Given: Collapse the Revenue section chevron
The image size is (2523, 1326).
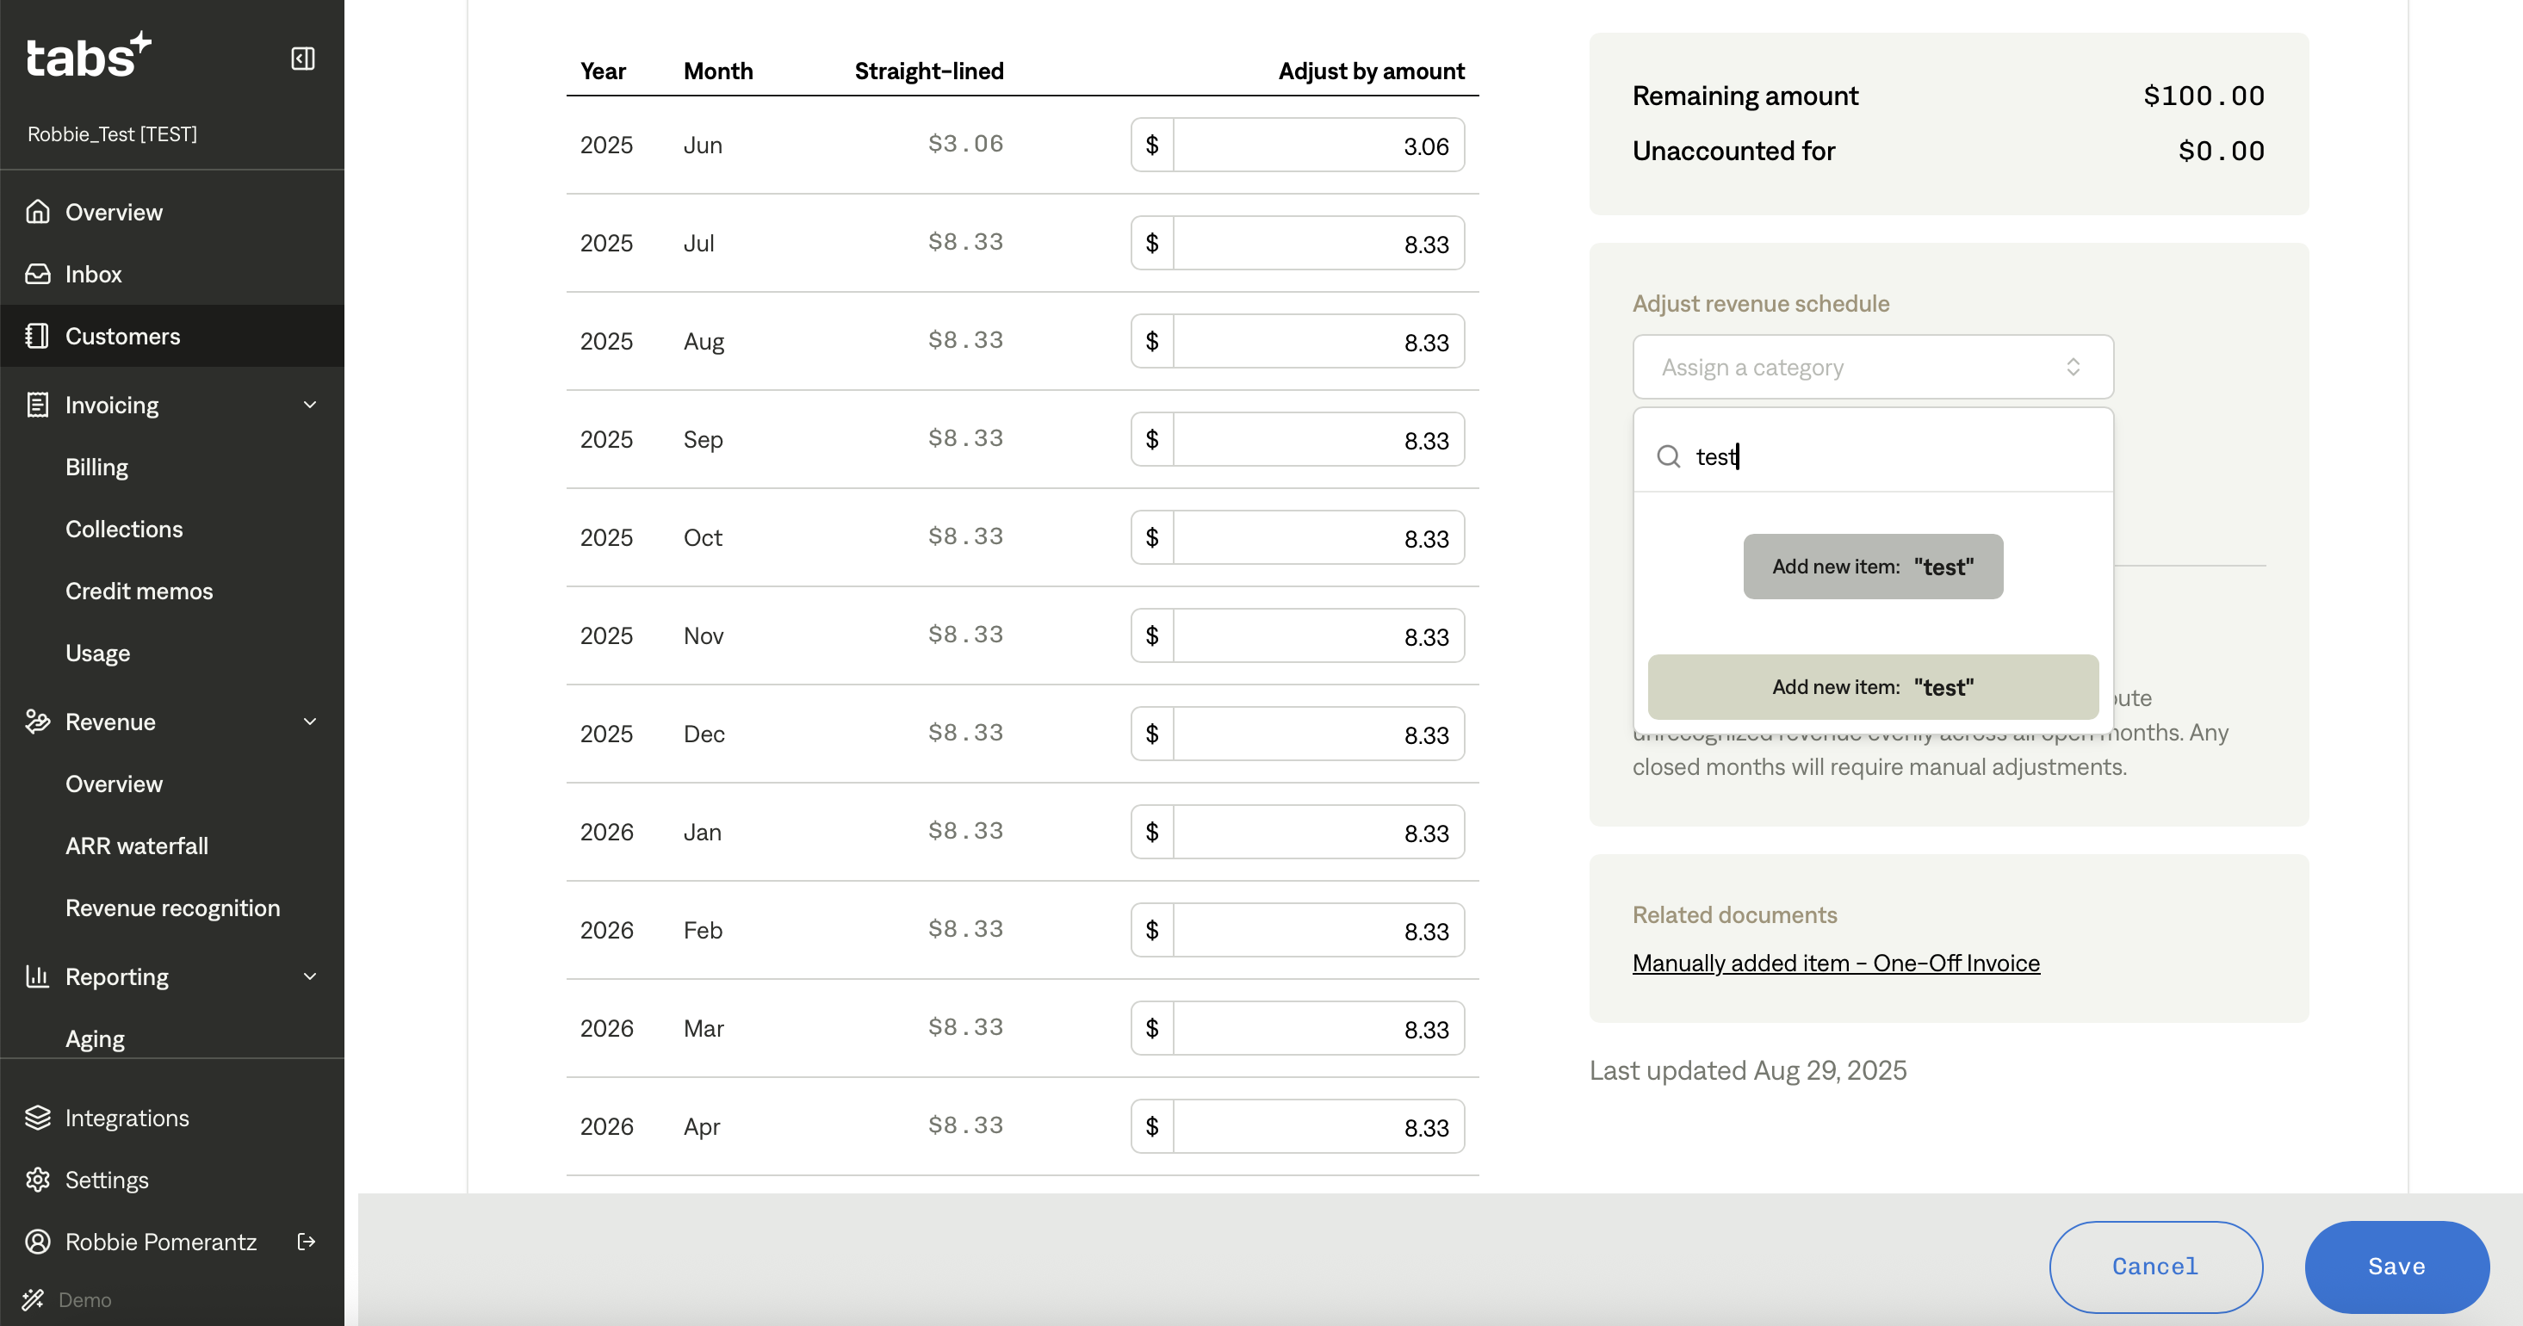Looking at the screenshot, I should coord(309,722).
